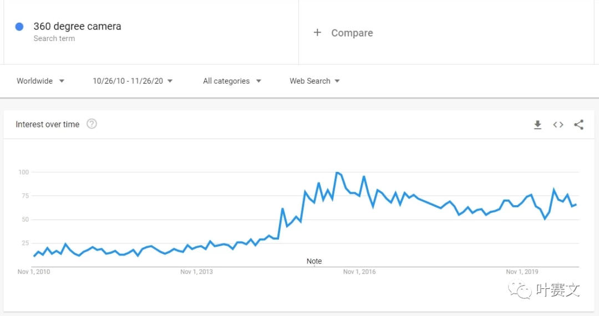Click the Interest over time heading

[48, 124]
